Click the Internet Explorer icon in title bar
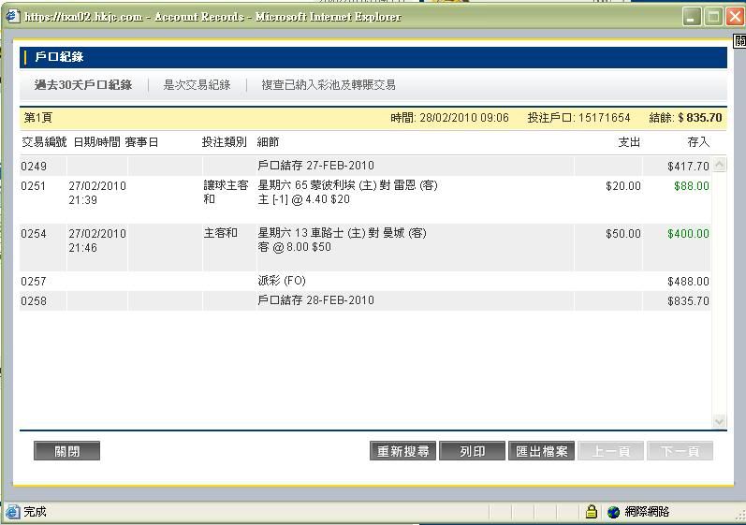This screenshot has width=746, height=525. [x=13, y=16]
